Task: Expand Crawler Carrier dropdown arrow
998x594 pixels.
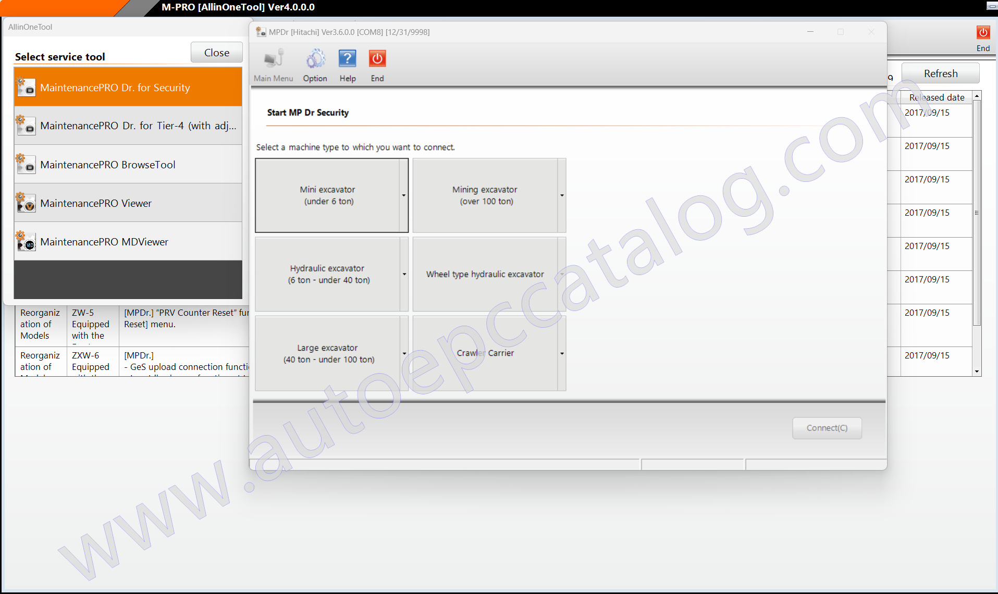Action: coord(562,353)
